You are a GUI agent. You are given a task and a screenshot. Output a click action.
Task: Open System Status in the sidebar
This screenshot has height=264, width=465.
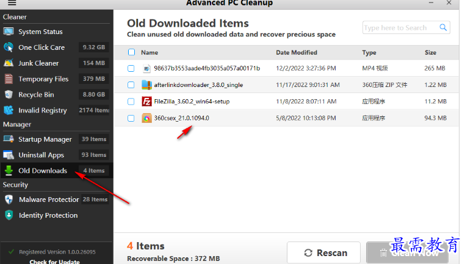(x=56, y=32)
